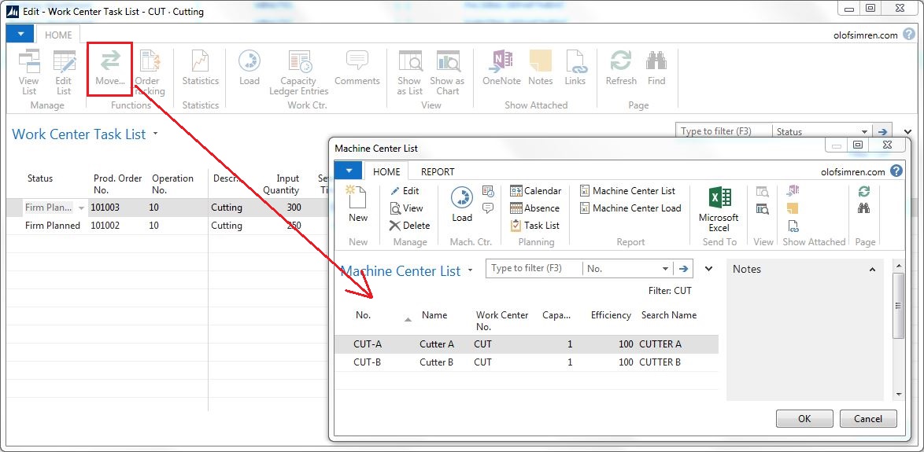Click Input Quantity 300 cell
Image resolution: width=924 pixels, height=452 pixels.
(x=294, y=208)
